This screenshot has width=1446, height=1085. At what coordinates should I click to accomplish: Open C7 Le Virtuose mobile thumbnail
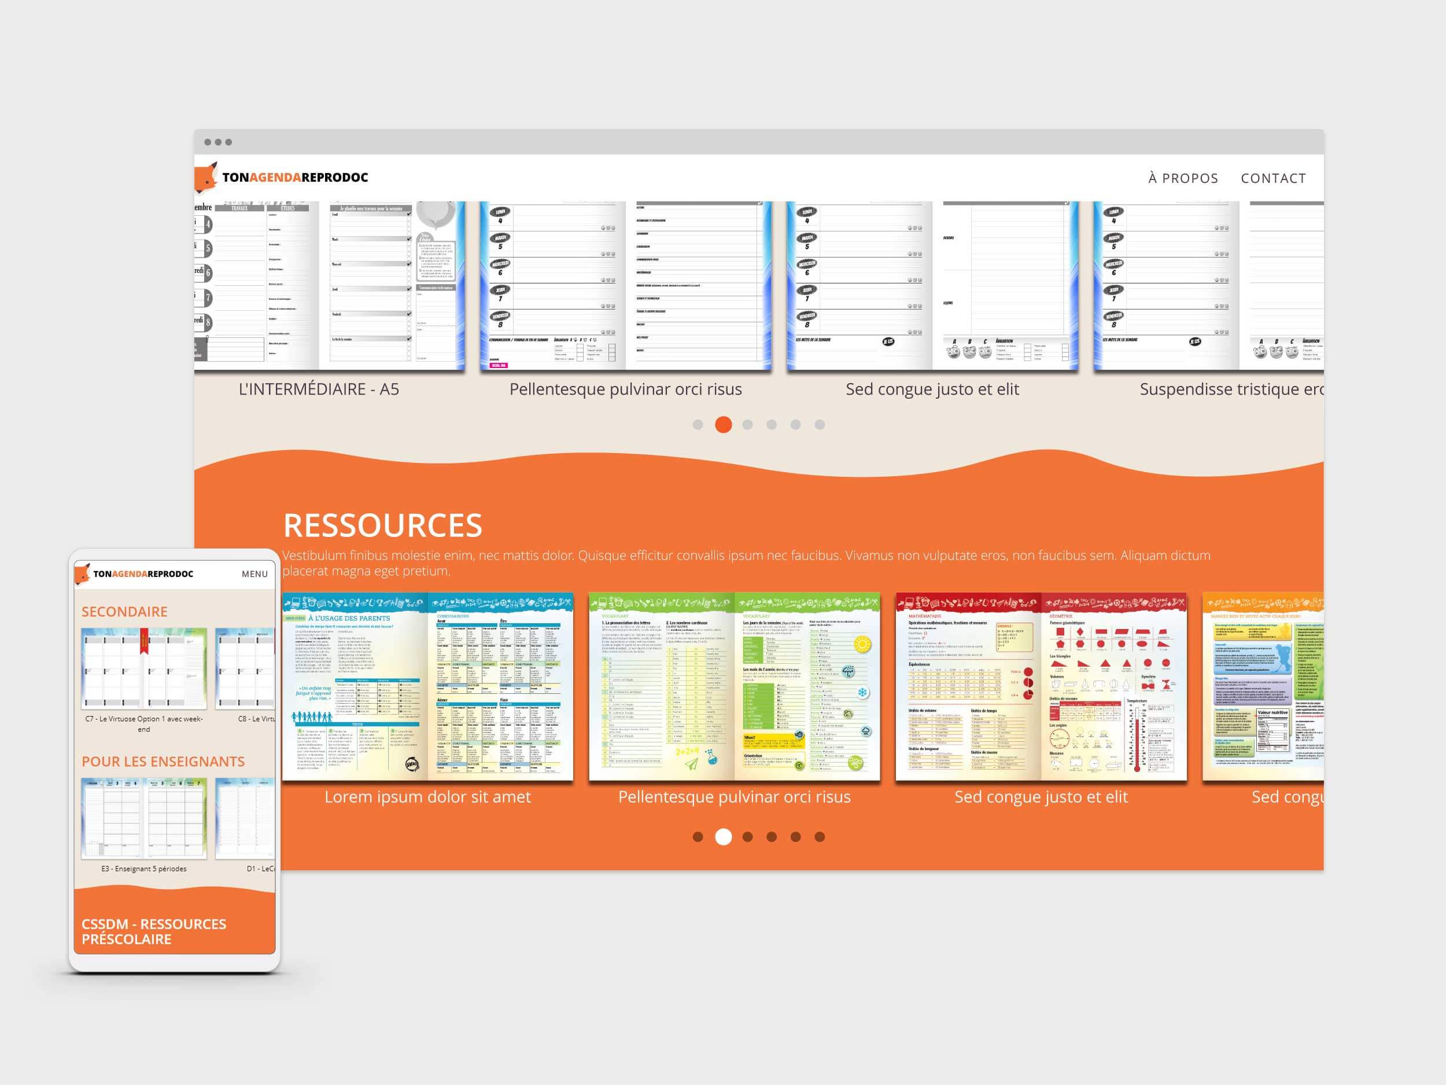tap(144, 668)
